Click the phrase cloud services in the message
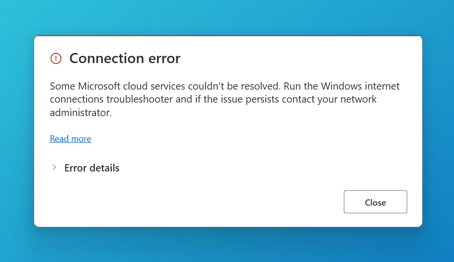454x262 pixels. tap(154, 86)
